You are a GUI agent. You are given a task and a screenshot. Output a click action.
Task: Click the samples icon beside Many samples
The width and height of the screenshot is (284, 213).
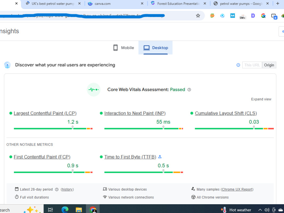(193, 189)
